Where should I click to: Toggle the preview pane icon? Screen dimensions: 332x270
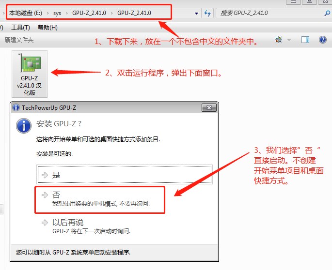click(305, 40)
